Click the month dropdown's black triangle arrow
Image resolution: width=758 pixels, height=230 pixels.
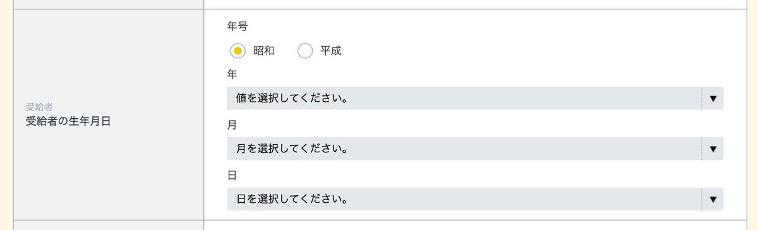click(x=713, y=149)
